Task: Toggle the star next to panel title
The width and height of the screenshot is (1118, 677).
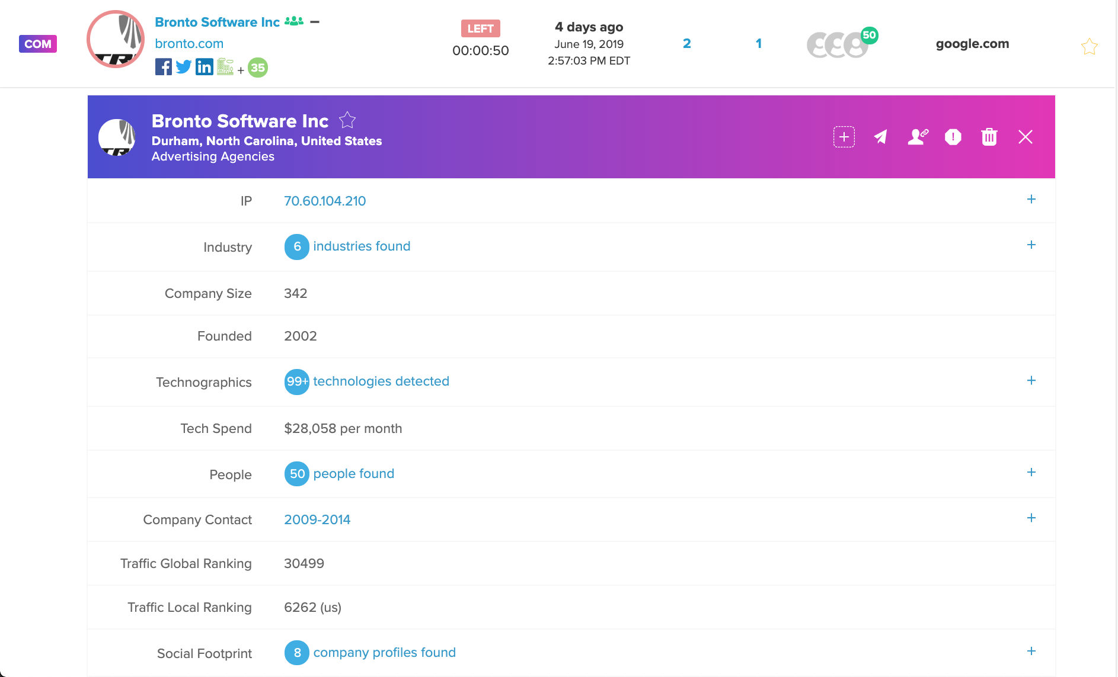Action: point(347,120)
